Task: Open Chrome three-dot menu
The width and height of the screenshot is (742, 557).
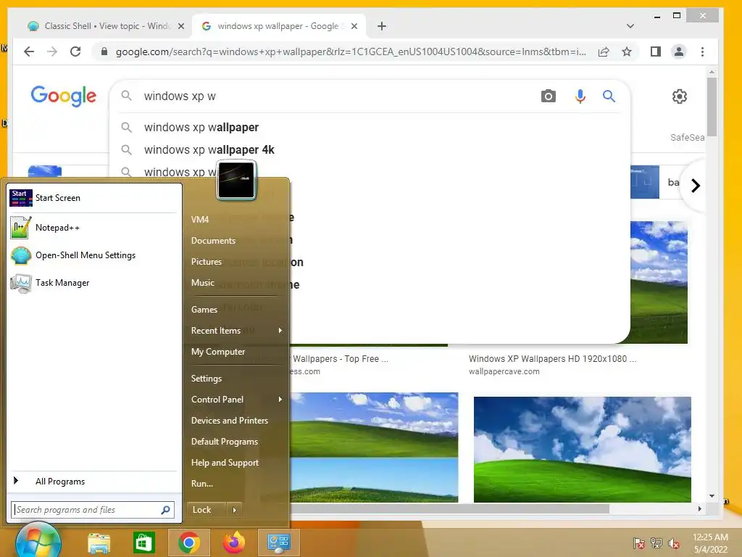Action: pyautogui.click(x=702, y=51)
